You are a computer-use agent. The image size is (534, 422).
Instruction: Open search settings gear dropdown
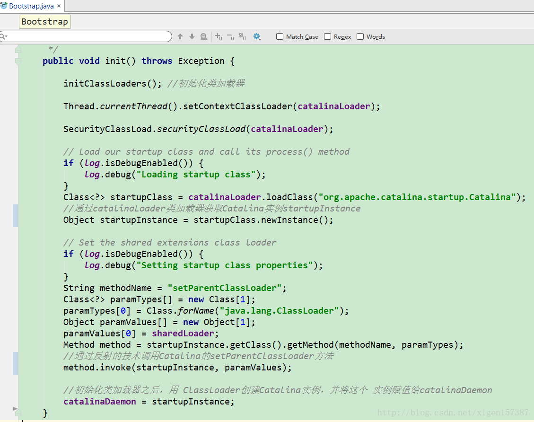point(257,36)
